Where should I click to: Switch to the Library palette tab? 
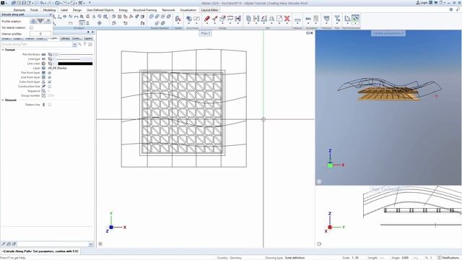tap(65, 38)
